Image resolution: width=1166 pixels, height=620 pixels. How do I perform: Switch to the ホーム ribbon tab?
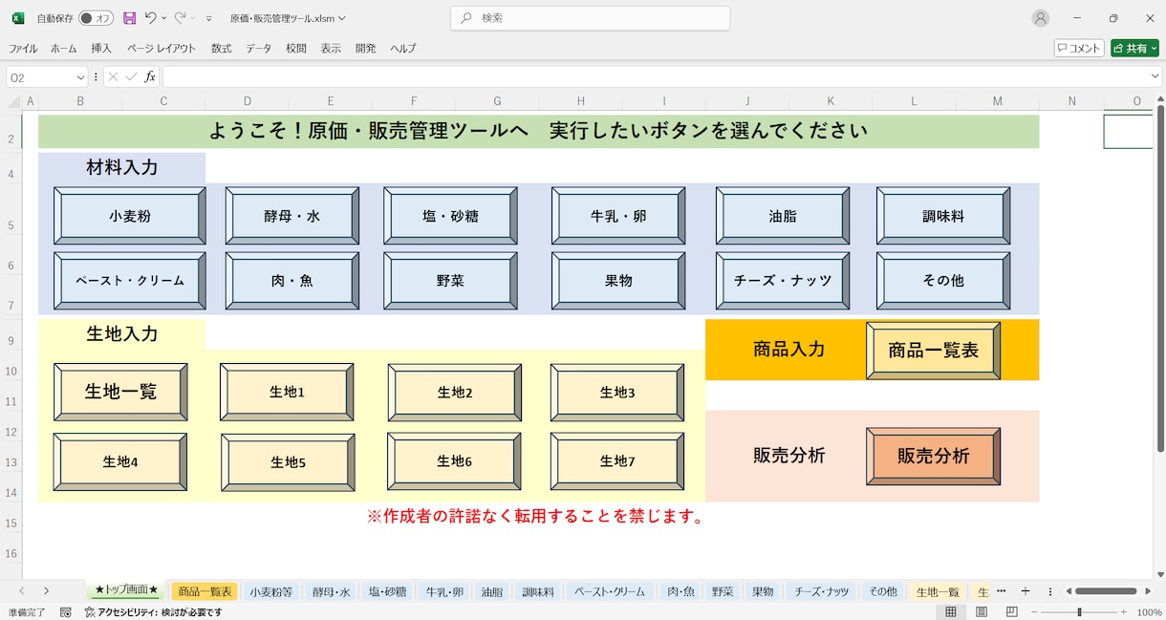64,48
